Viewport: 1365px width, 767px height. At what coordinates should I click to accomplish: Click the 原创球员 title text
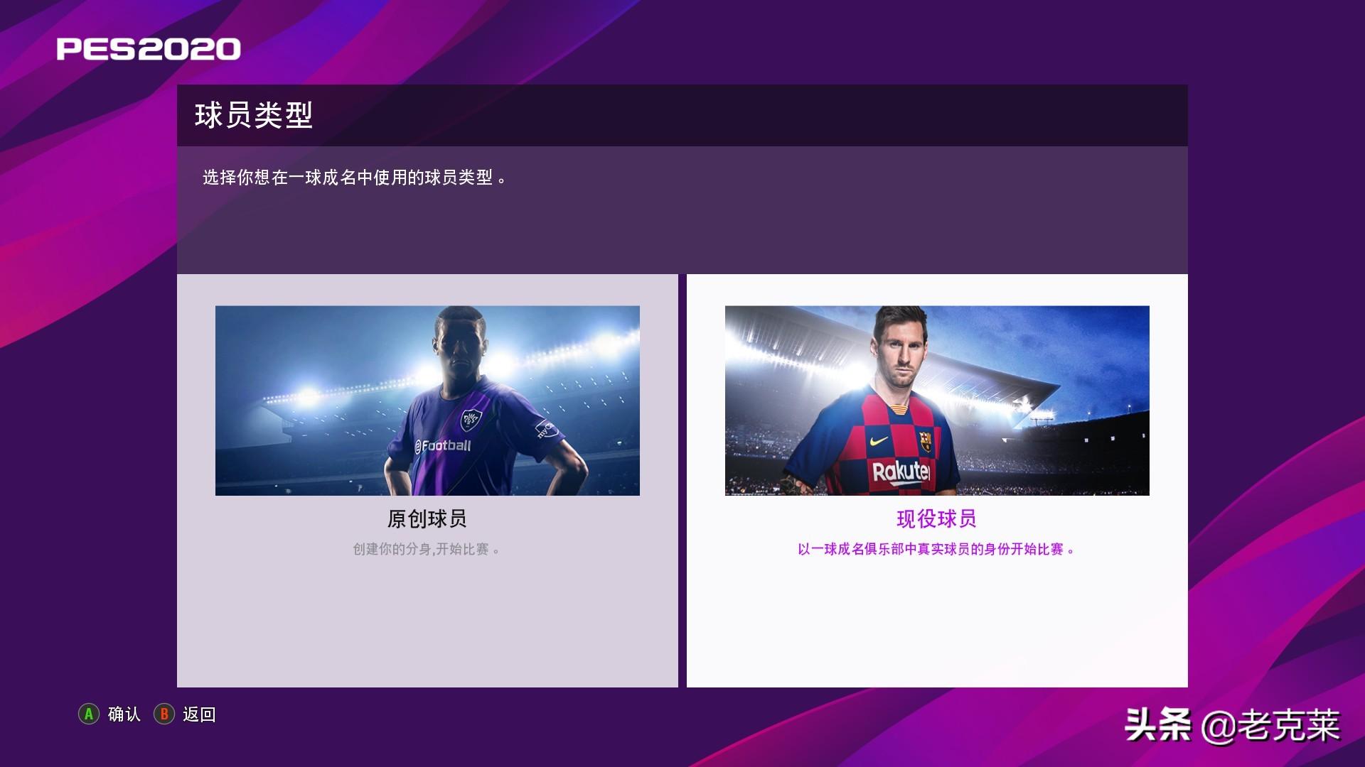point(427,519)
